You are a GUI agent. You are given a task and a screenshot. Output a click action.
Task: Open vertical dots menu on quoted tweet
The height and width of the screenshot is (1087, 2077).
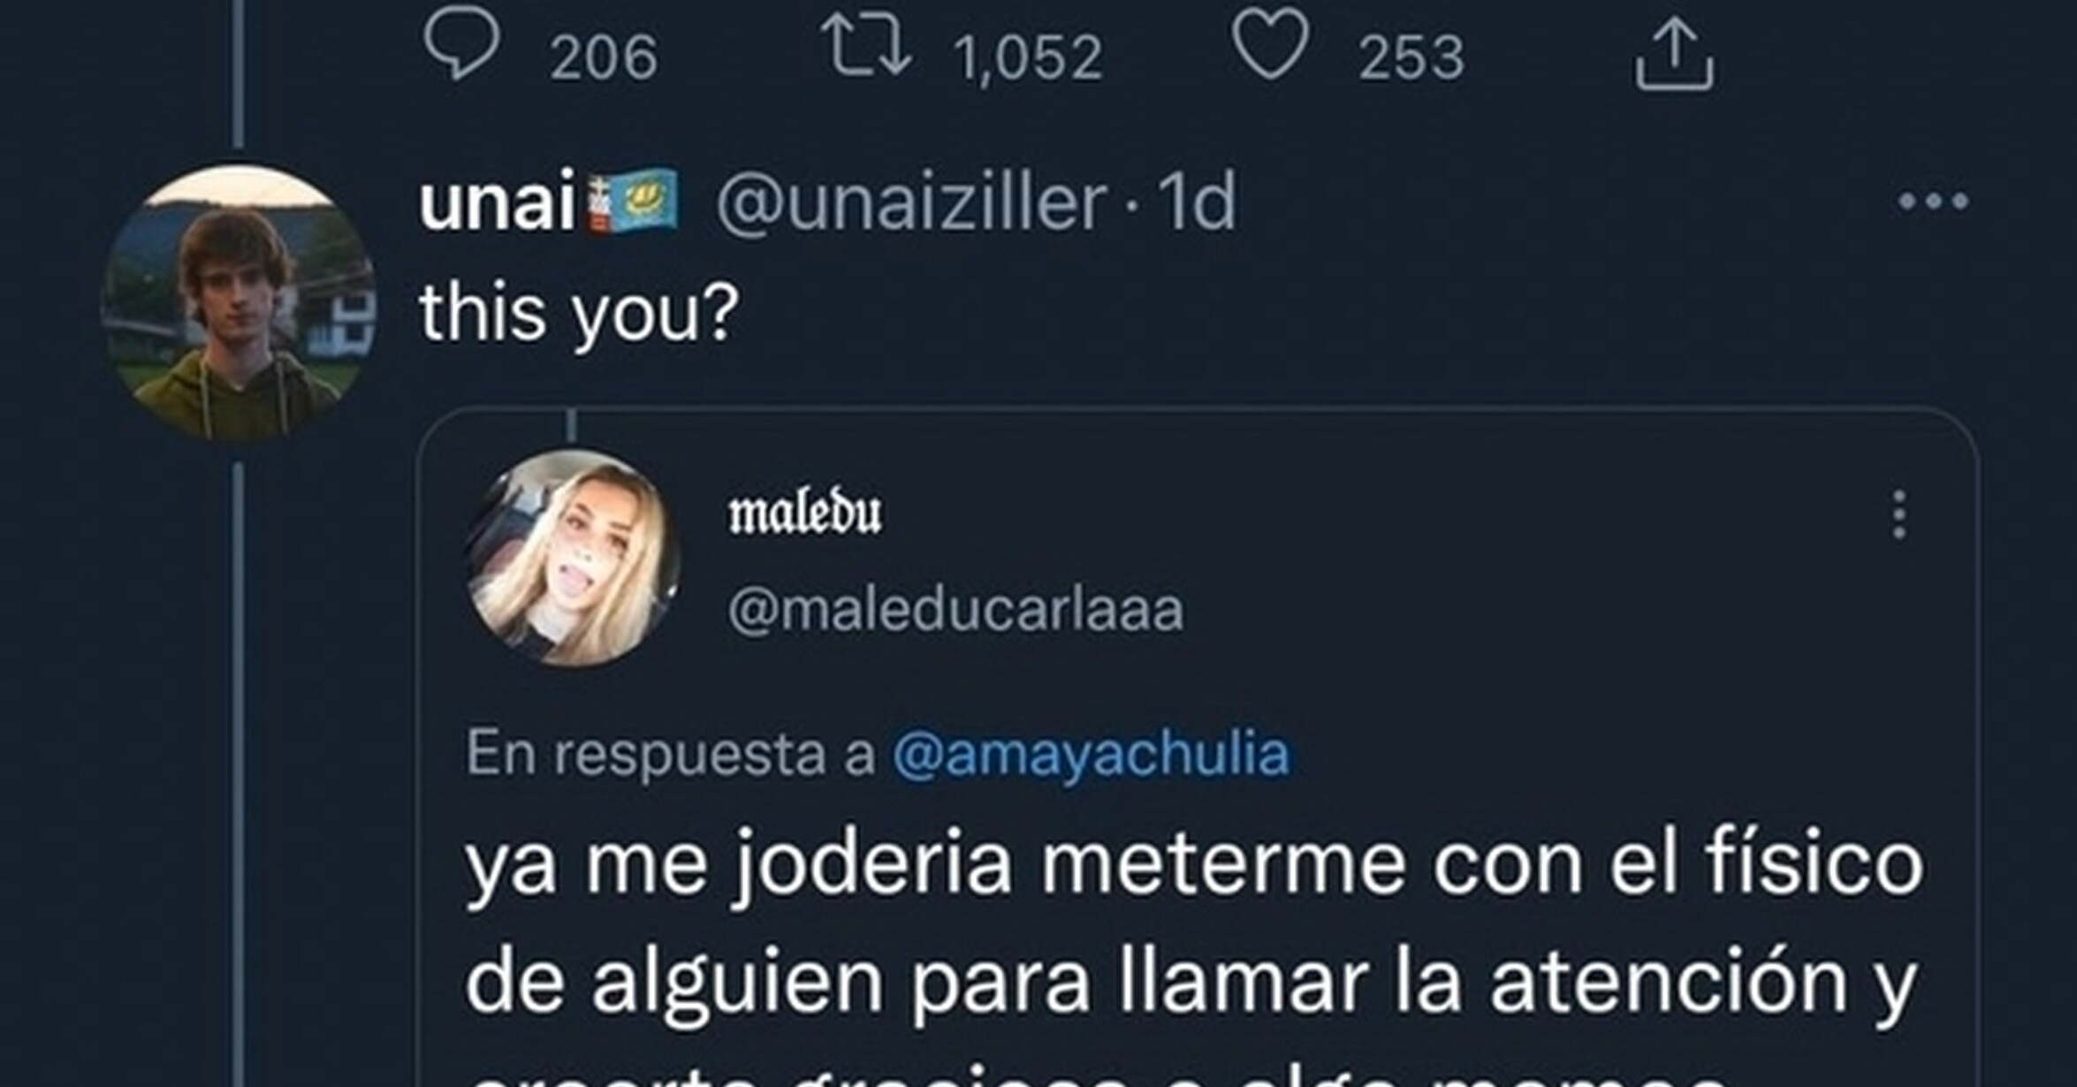point(1898,514)
